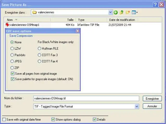The width and height of the screenshot is (166, 124).
Task: Click the green Back navigation icon
Action: coord(116,12)
